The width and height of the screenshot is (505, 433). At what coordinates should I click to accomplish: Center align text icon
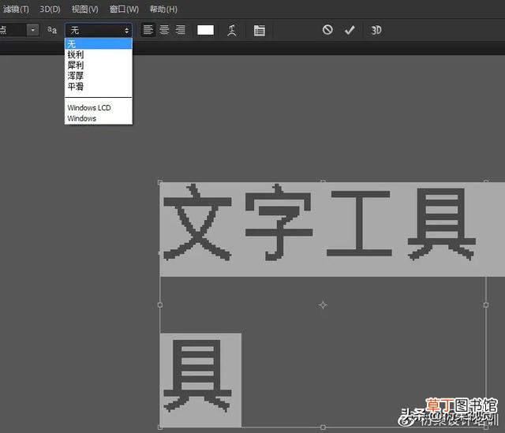click(164, 30)
